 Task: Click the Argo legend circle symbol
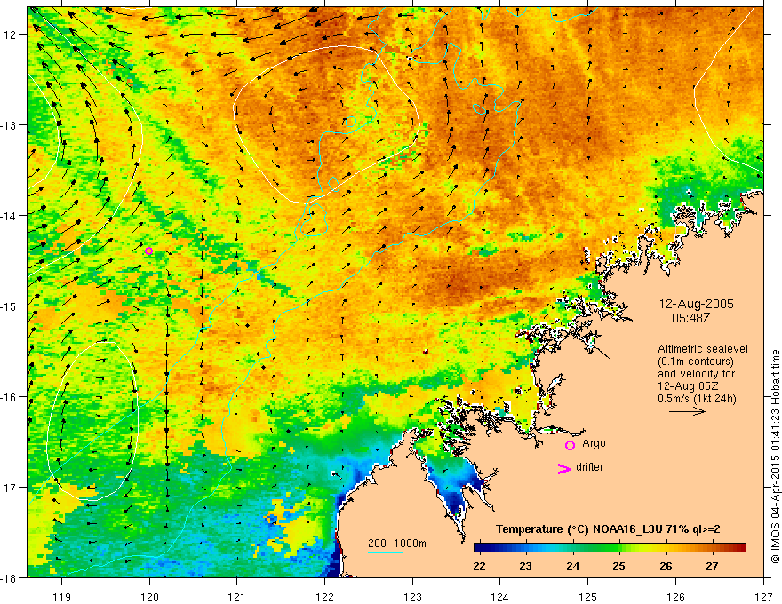click(x=570, y=445)
